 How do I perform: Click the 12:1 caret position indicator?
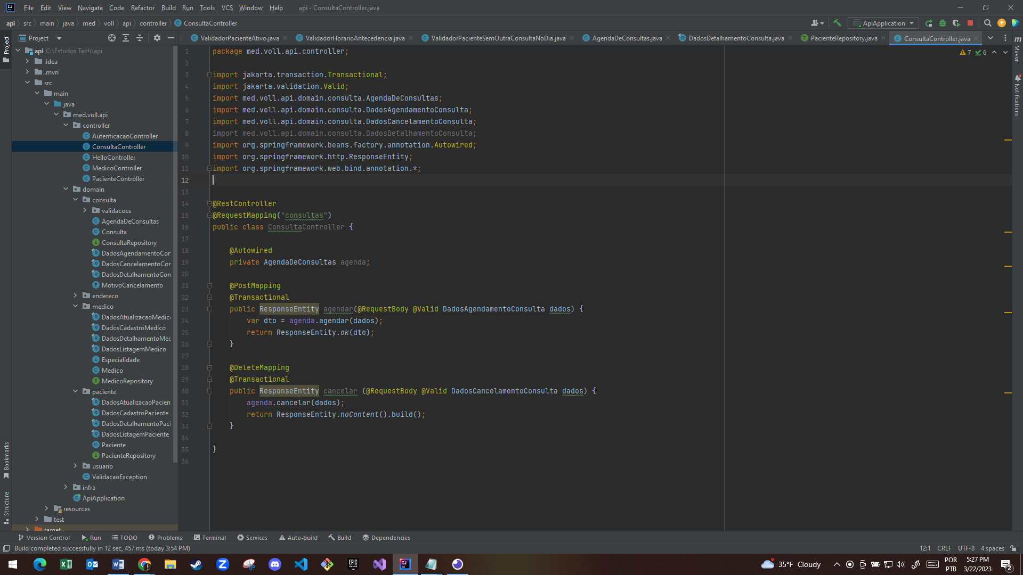[x=925, y=548]
